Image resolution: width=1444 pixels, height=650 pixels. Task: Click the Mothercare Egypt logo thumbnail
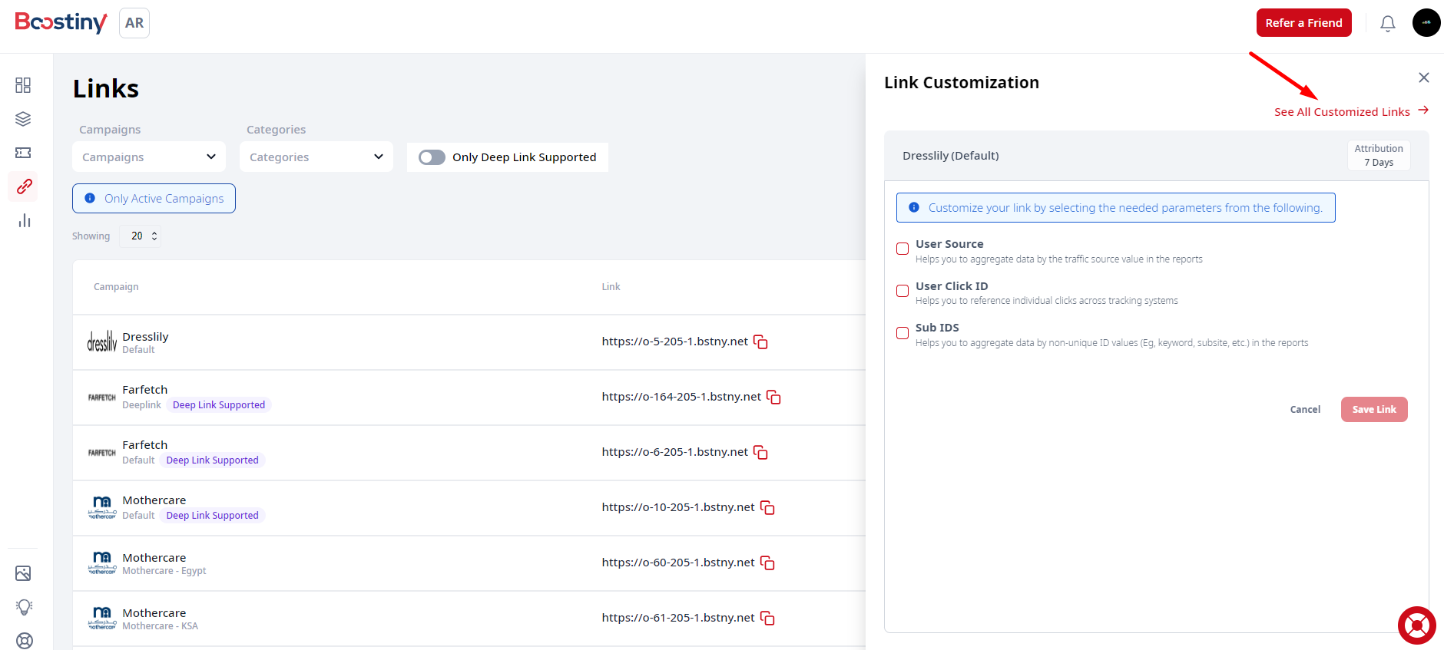[101, 563]
